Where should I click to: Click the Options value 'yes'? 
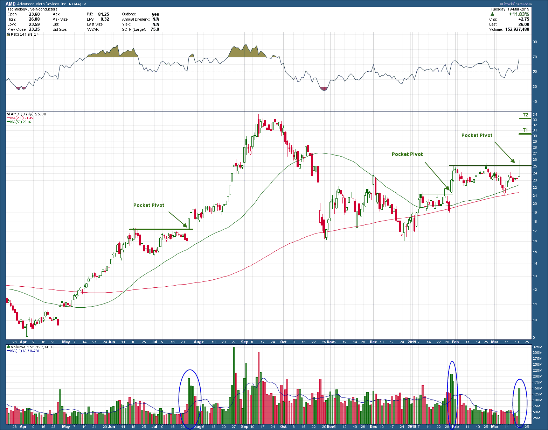(x=155, y=14)
